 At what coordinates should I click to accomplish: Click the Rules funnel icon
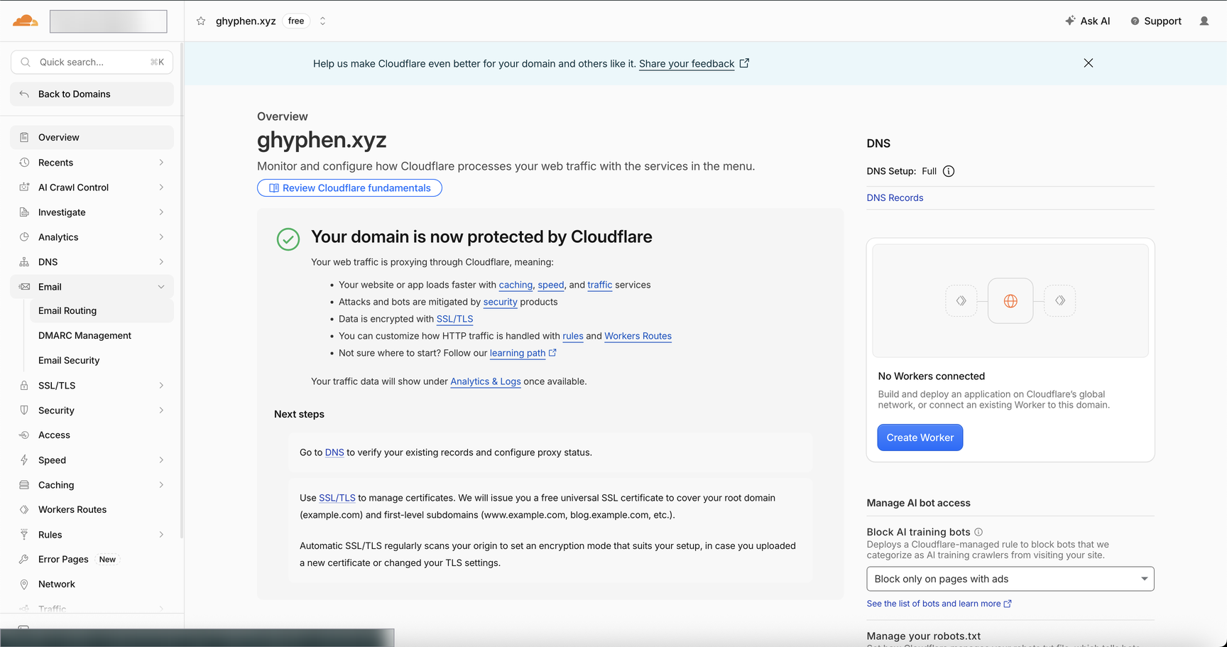point(24,535)
